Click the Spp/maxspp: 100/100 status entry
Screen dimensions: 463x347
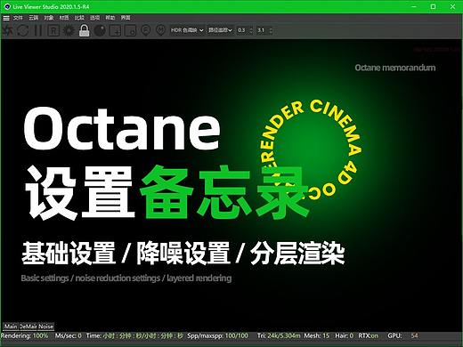217,336
